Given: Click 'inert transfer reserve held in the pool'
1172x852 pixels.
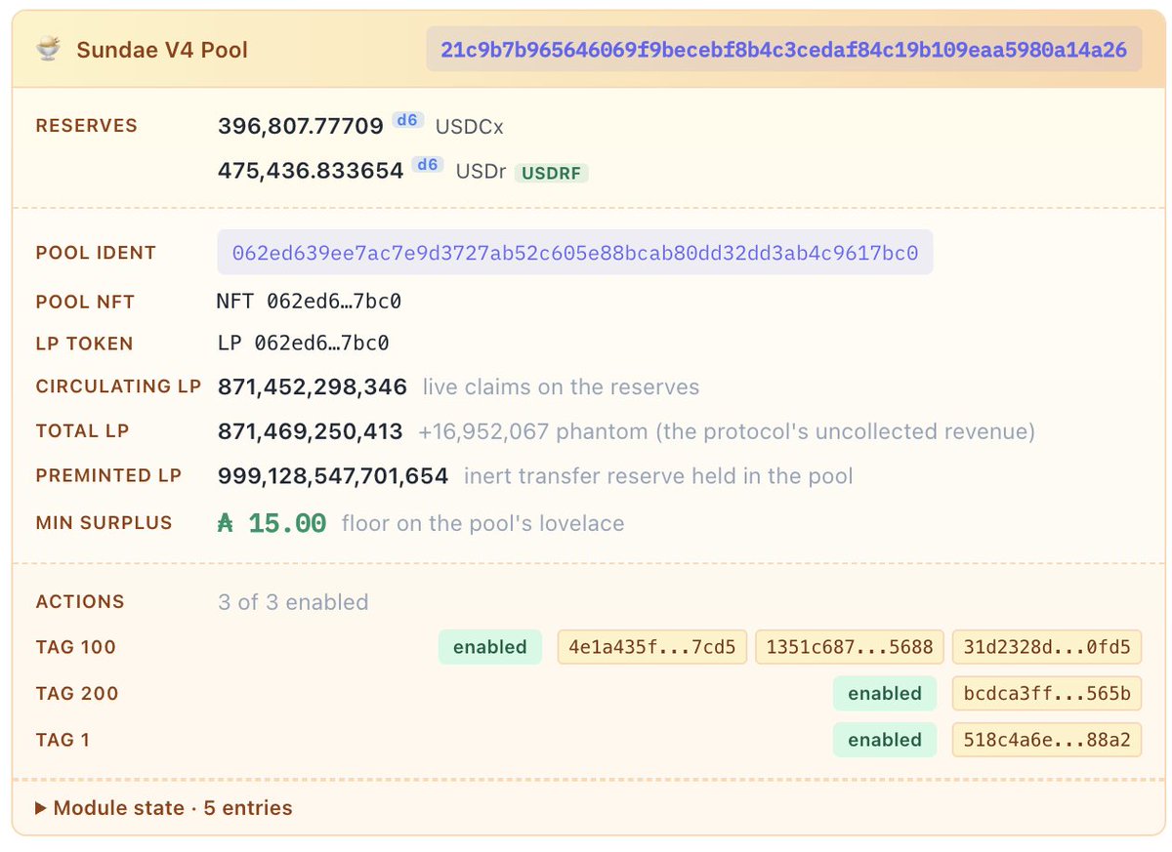Looking at the screenshot, I should (x=658, y=476).
